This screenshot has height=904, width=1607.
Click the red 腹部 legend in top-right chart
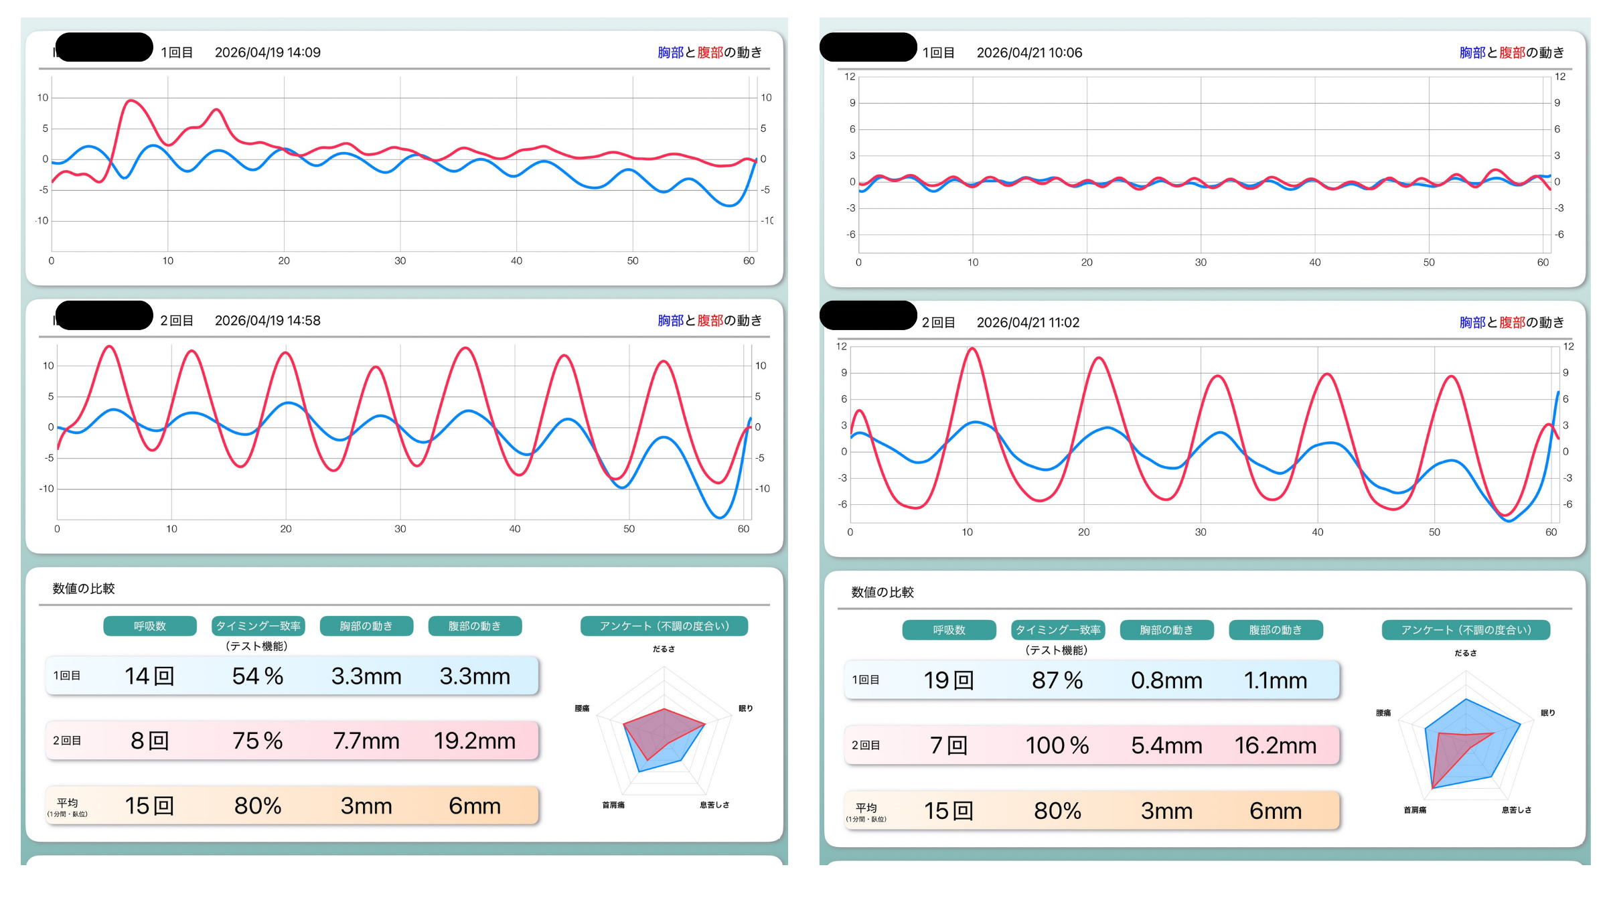(x=1512, y=52)
